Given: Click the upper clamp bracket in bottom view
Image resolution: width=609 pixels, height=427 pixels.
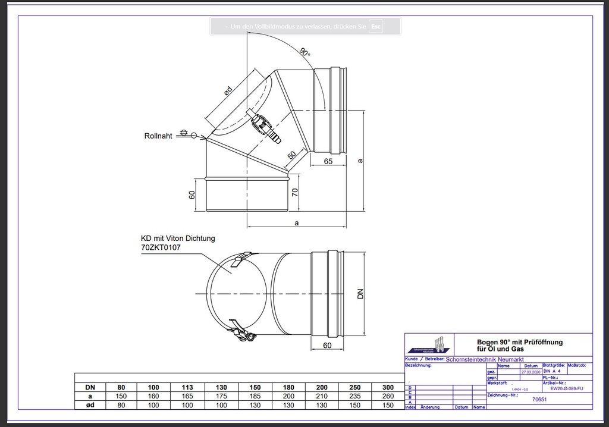Looking at the screenshot, I should [x=243, y=259].
